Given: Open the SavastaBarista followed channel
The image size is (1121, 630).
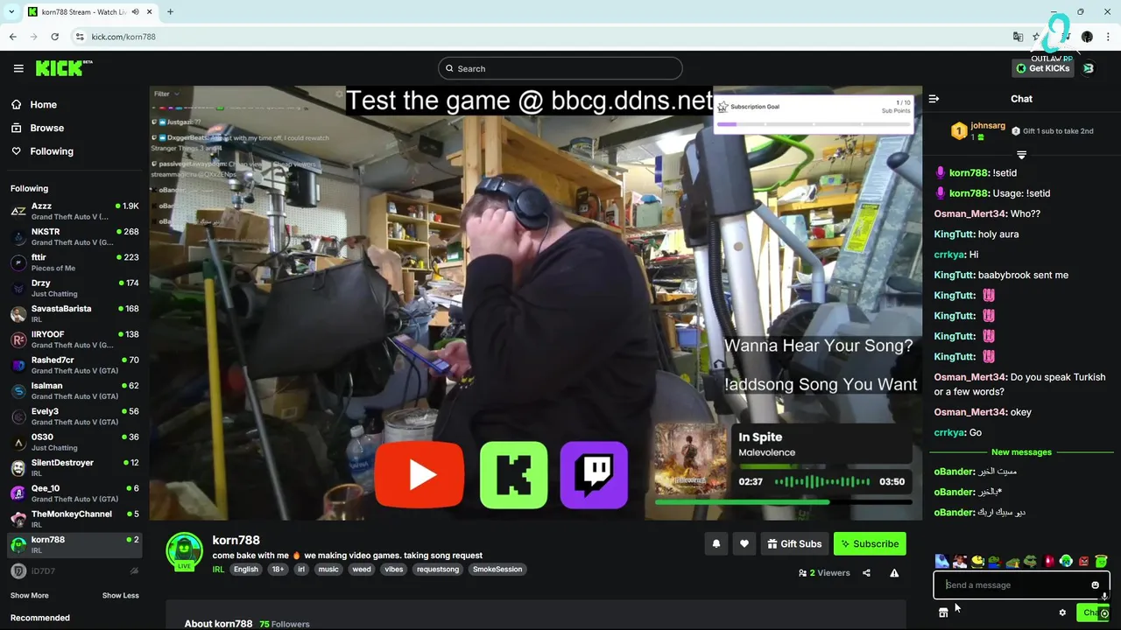Looking at the screenshot, I should pos(74,313).
